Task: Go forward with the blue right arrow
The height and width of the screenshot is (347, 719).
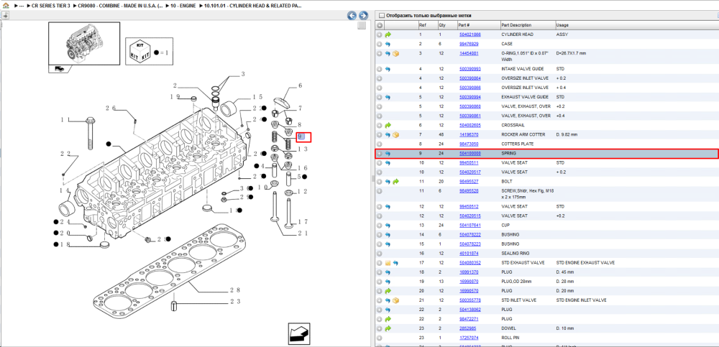Action: 362,15
